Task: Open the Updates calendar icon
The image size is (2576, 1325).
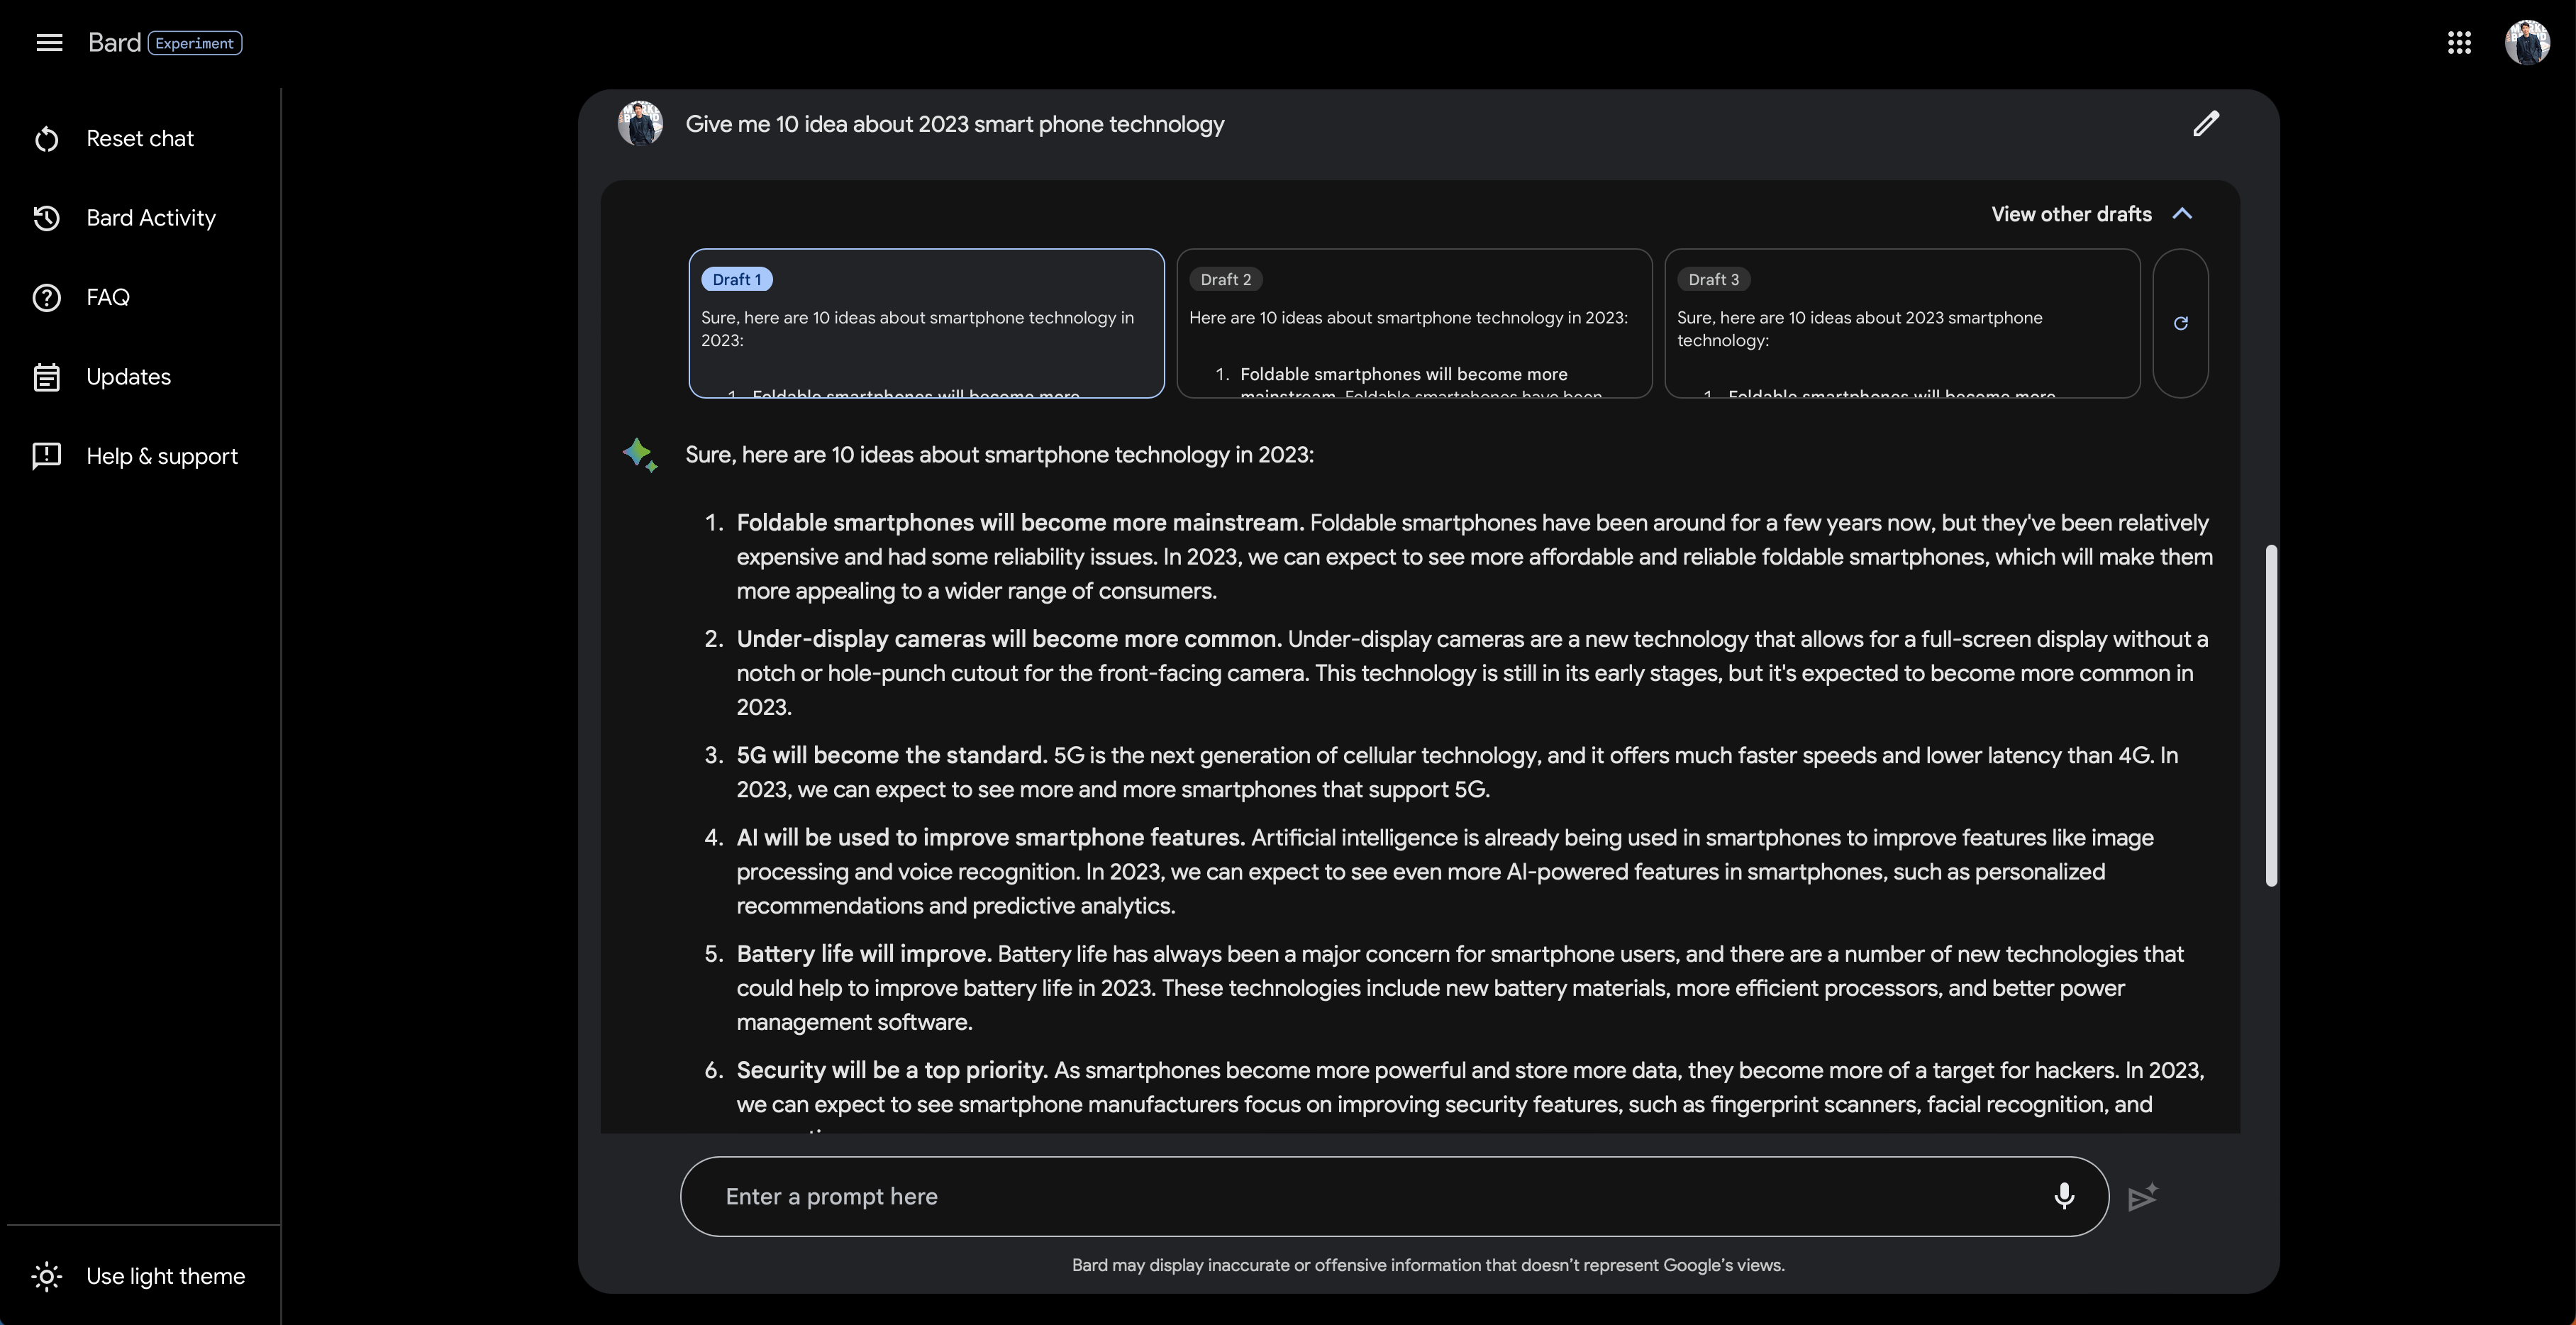Action: (x=47, y=377)
